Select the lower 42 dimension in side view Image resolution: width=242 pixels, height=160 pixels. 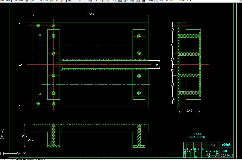pyautogui.click(x=172, y=85)
